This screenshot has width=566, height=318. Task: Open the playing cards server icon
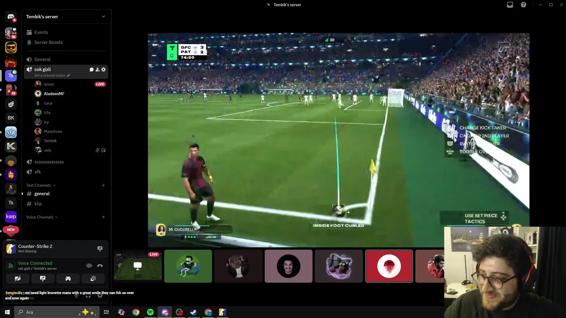click(x=11, y=132)
